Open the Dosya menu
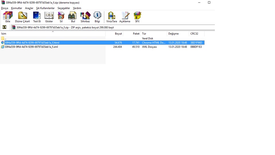 pyautogui.click(x=5, y=8)
